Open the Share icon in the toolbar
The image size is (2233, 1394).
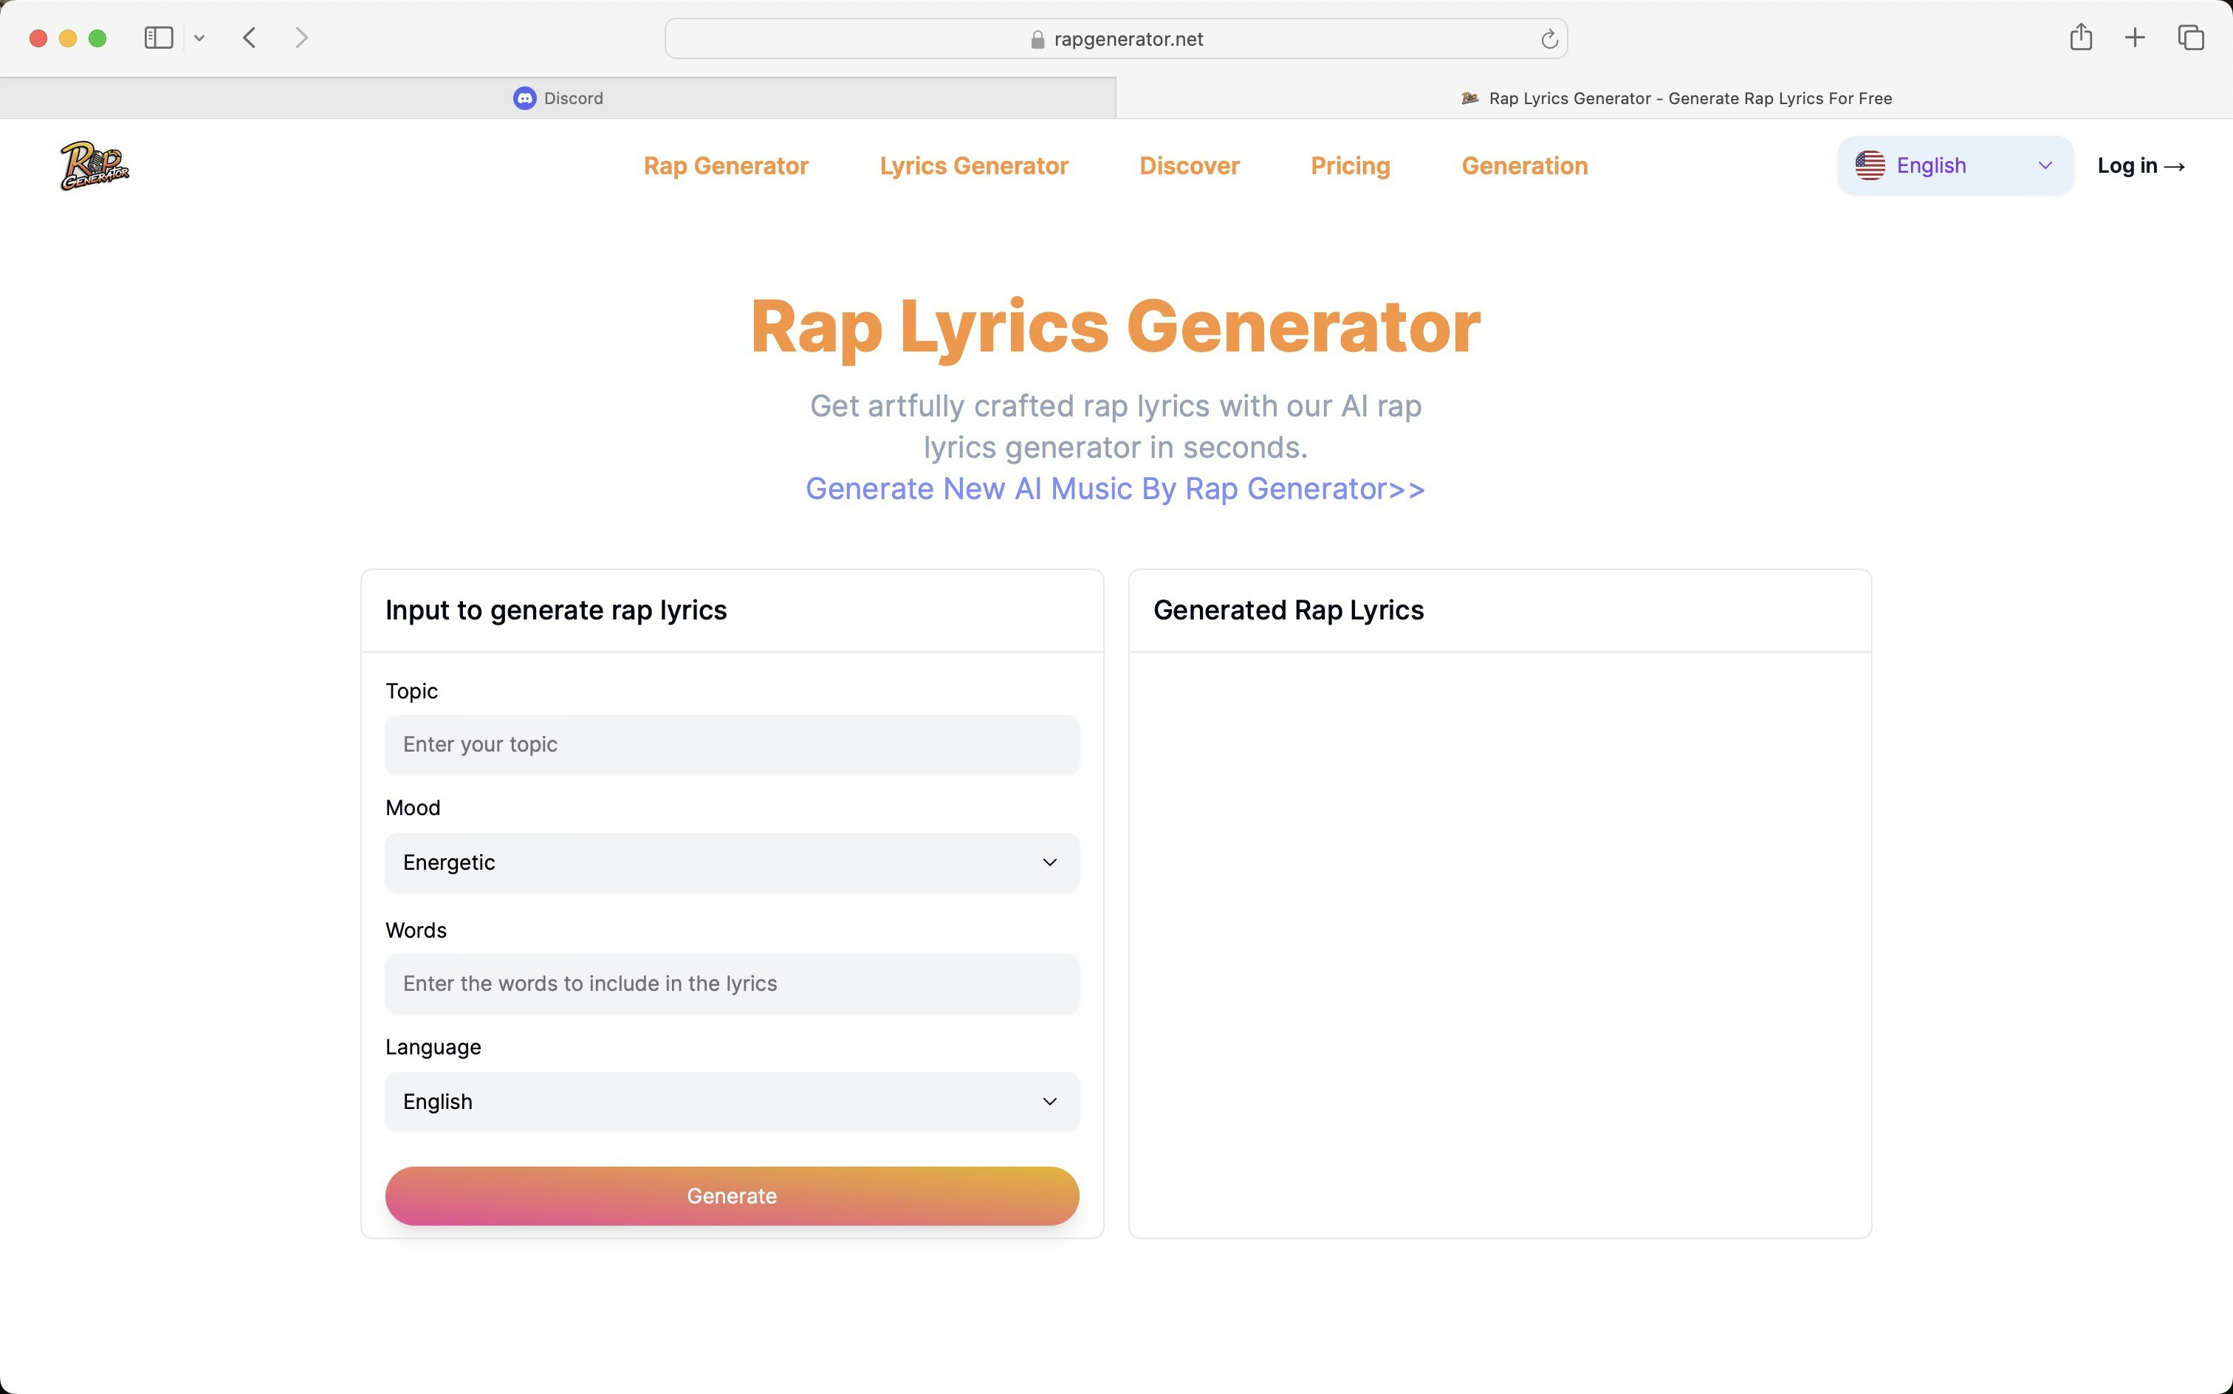pos(2080,38)
